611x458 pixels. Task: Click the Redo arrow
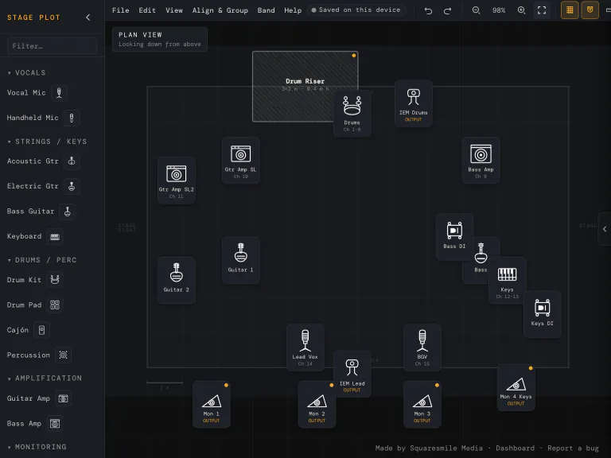pyautogui.click(x=447, y=10)
